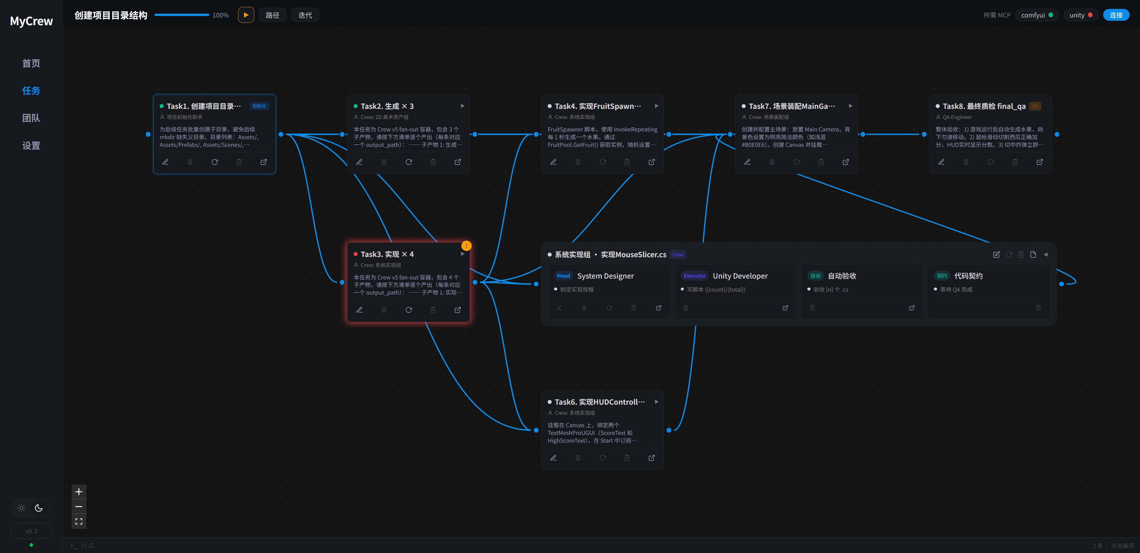Click the 初始化 tag on Task1
1140x553 pixels.
[259, 106]
